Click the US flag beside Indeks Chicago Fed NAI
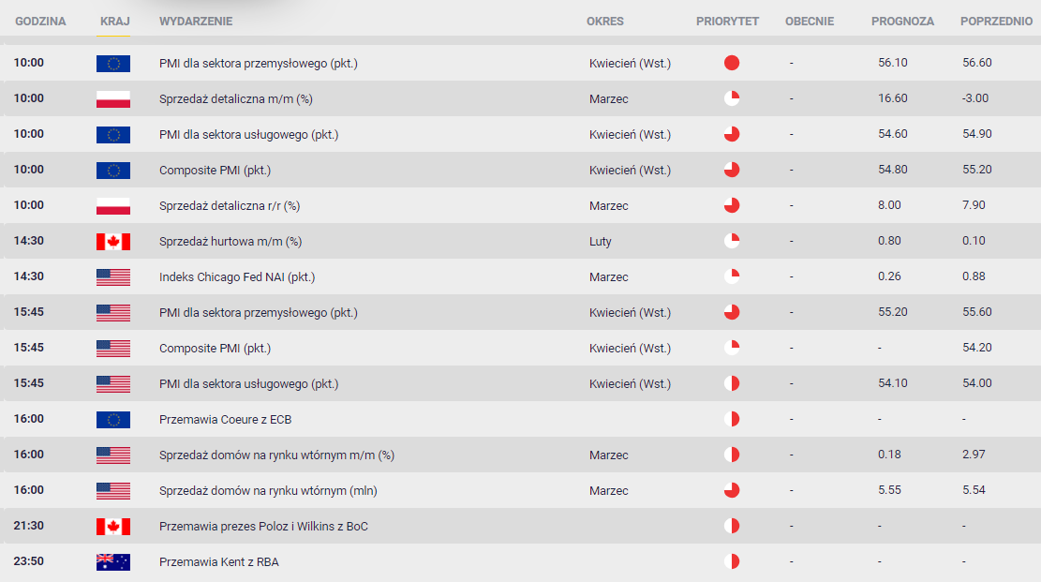 (x=112, y=277)
